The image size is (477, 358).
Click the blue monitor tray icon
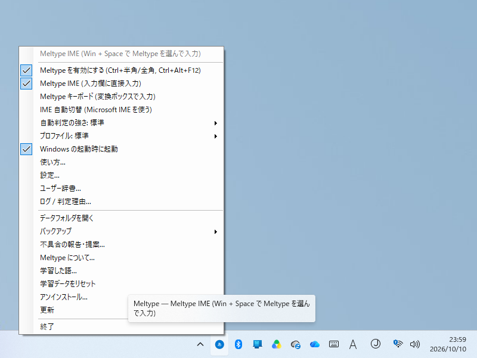coord(258,344)
